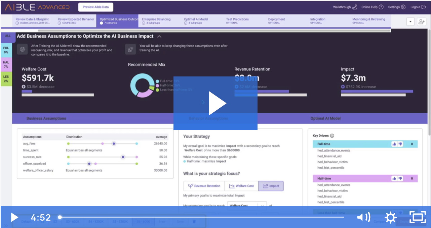Screen dimensions: 431x228
Task: Select the LES 2% segment side tab
Action: (x=6, y=79)
